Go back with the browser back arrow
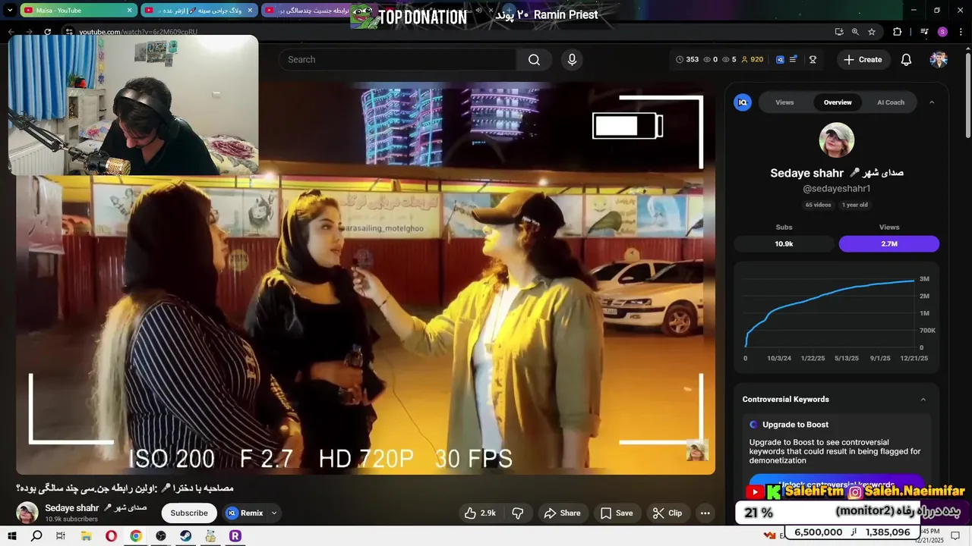Image resolution: width=972 pixels, height=546 pixels. 11,32
